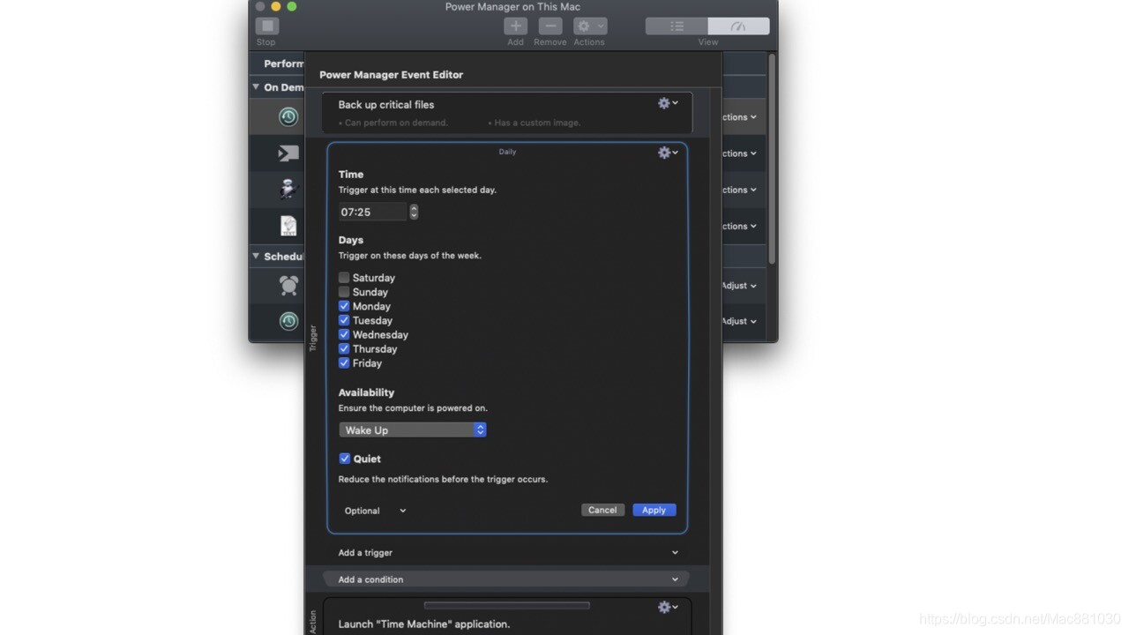The width and height of the screenshot is (1129, 635).
Task: Toggle the Quiet checkbox
Action: 345,459
